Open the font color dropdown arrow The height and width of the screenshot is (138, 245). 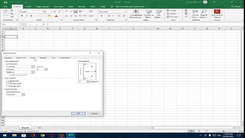point(60,16)
